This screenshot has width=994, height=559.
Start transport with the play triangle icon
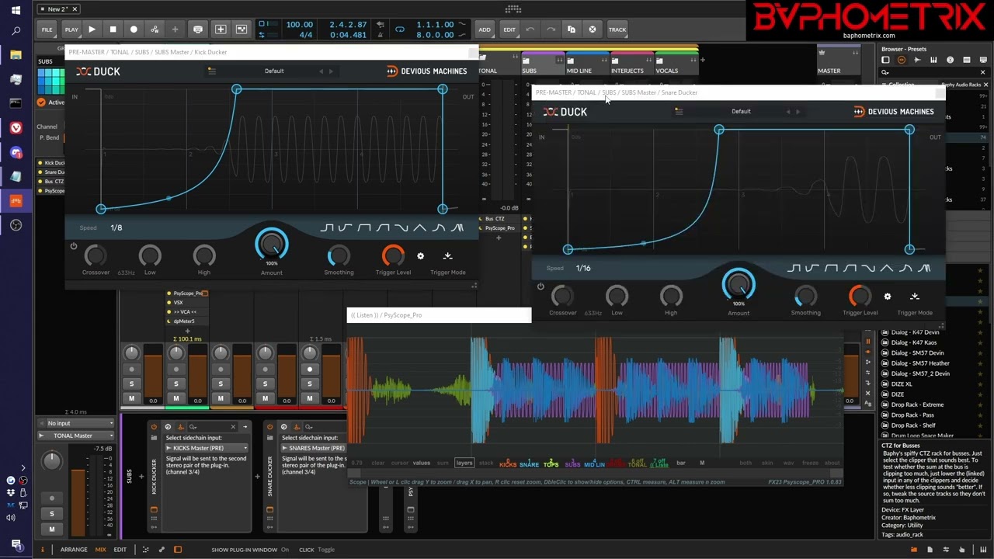[92, 30]
